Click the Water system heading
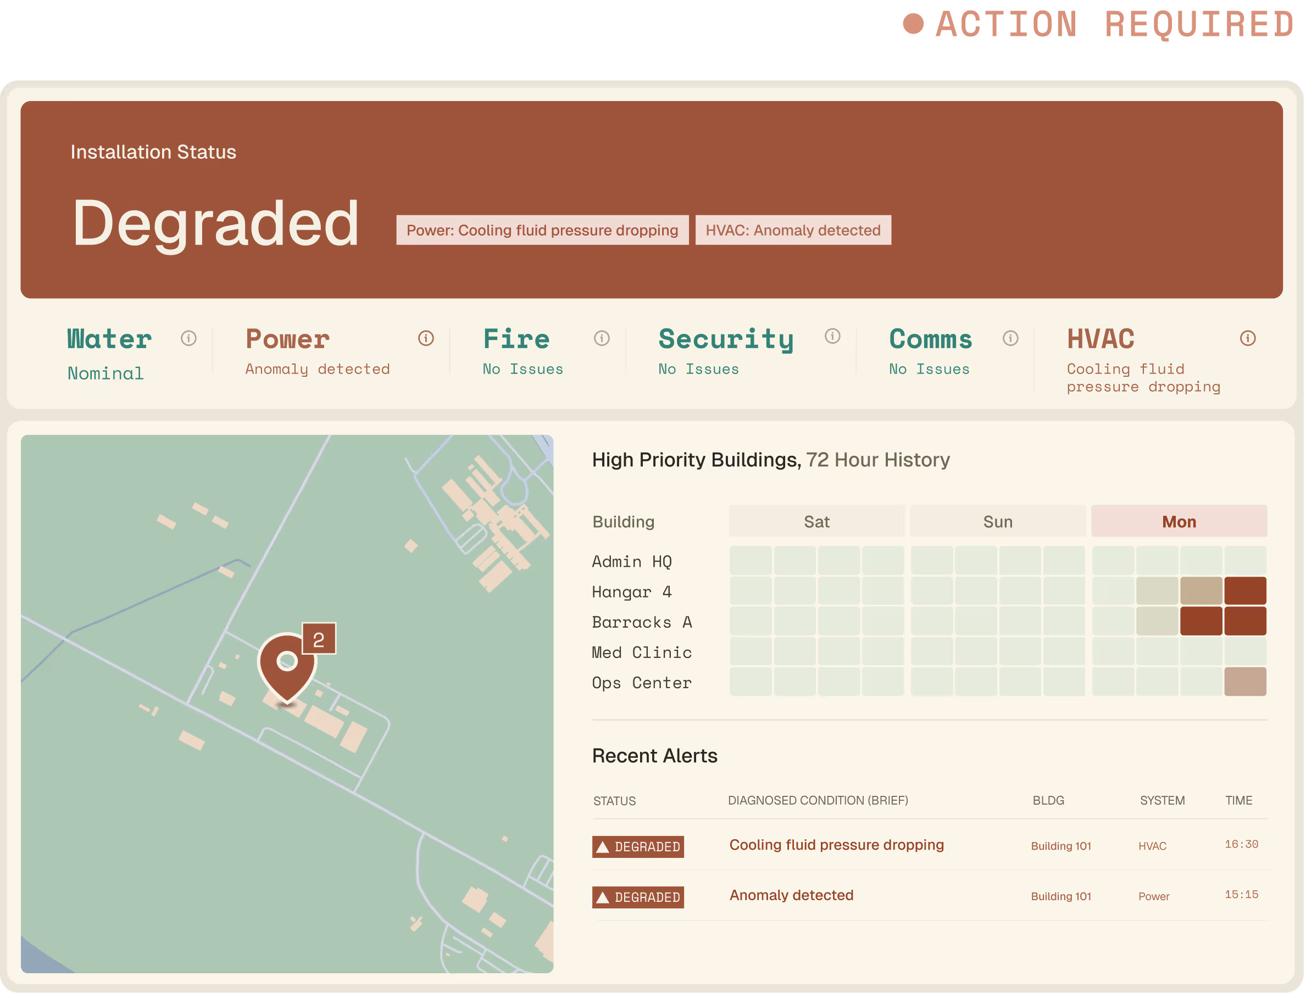This screenshot has height=993, width=1306. point(109,339)
